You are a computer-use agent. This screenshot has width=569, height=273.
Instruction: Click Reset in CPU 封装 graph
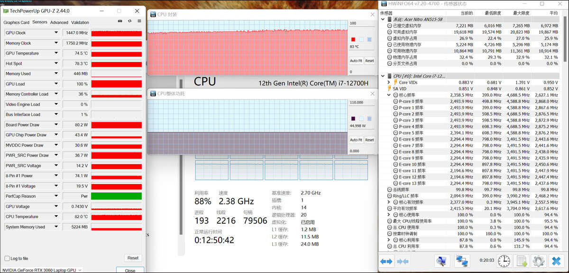tap(369, 61)
